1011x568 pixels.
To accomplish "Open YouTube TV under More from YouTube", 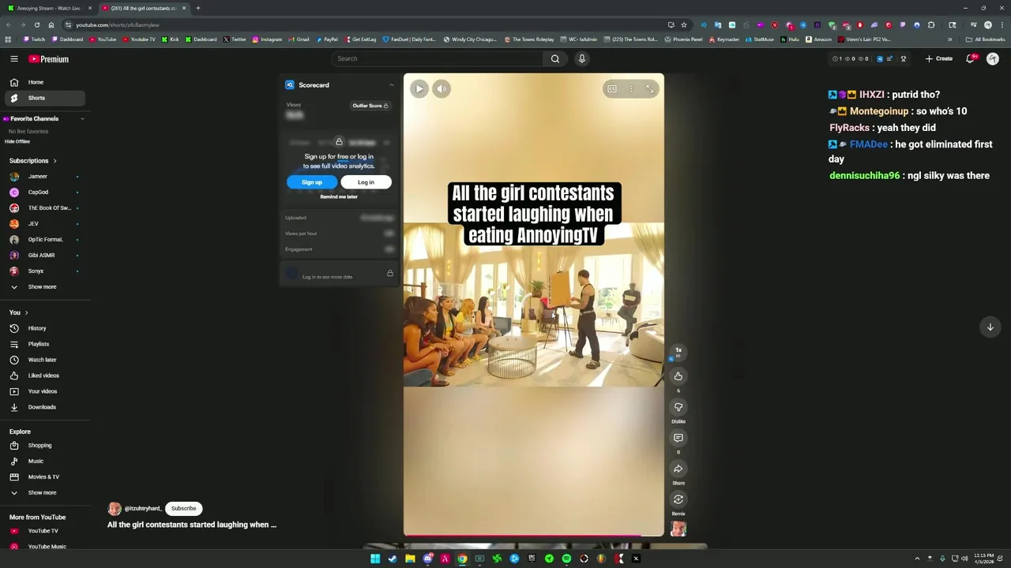I will point(45,531).
